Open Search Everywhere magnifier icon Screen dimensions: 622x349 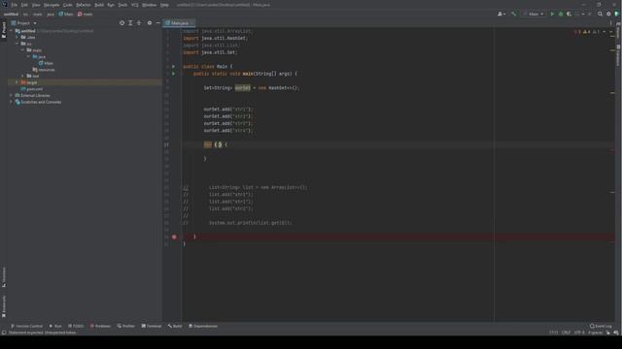click(600, 14)
